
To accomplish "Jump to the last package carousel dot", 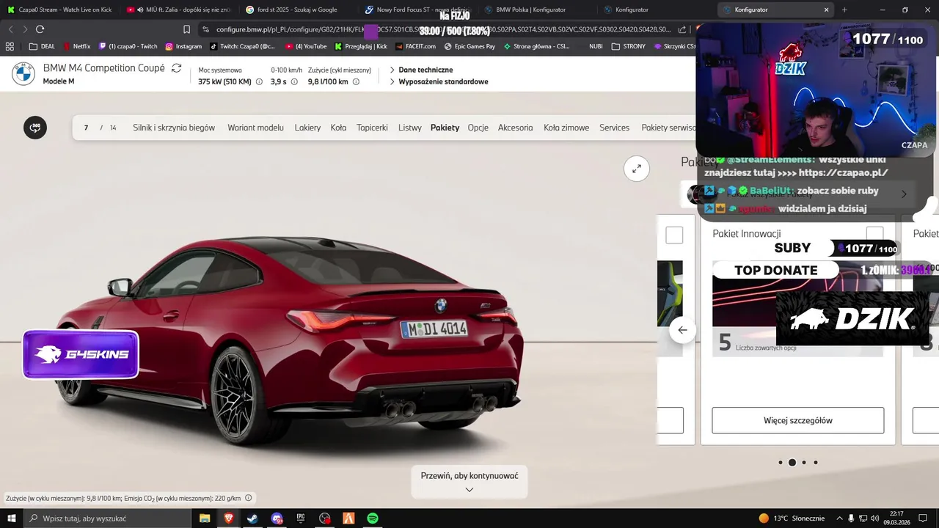I will click(816, 463).
